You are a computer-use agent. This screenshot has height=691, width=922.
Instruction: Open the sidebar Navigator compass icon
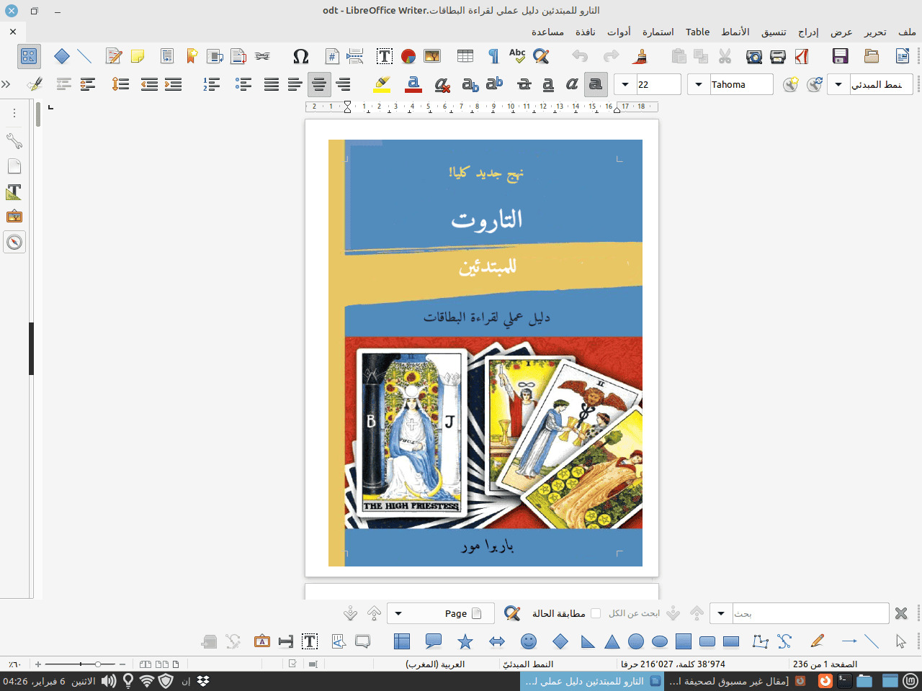(x=14, y=242)
